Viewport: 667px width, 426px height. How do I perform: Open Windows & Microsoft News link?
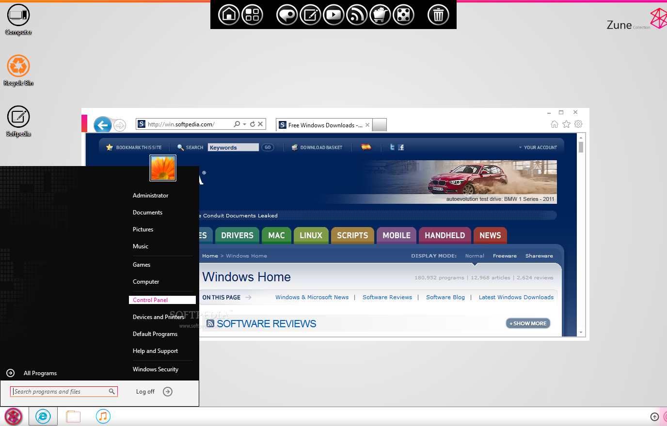(312, 297)
